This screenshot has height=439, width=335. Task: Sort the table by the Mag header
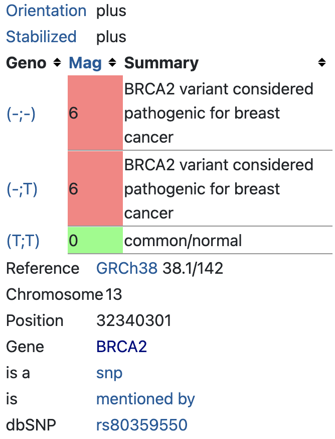tap(85, 63)
